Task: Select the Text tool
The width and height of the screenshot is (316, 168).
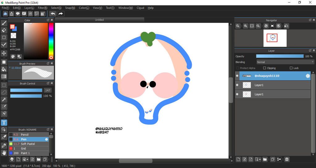Action: pos(4,122)
